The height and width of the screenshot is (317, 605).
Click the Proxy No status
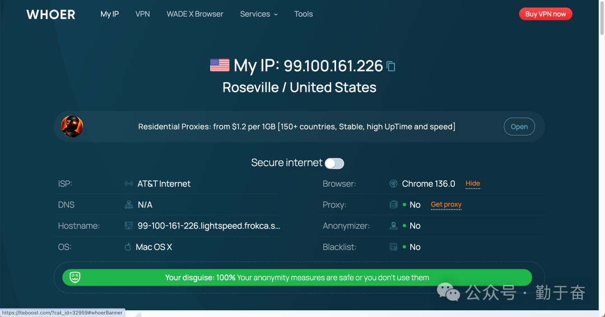415,205
